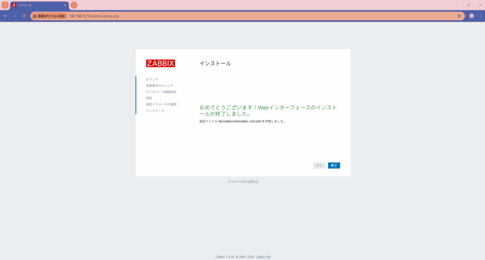Click the browser forward arrow

(x=15, y=16)
